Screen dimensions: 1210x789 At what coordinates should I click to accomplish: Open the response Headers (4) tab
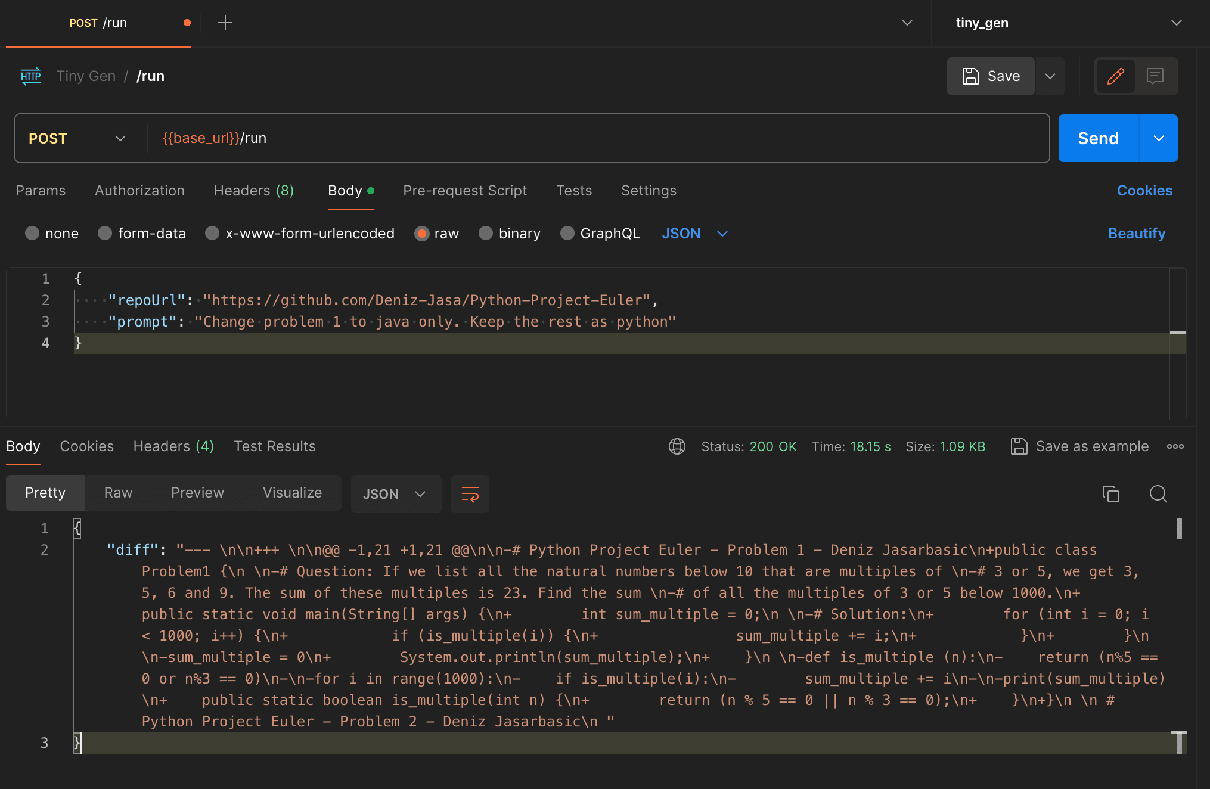click(173, 446)
